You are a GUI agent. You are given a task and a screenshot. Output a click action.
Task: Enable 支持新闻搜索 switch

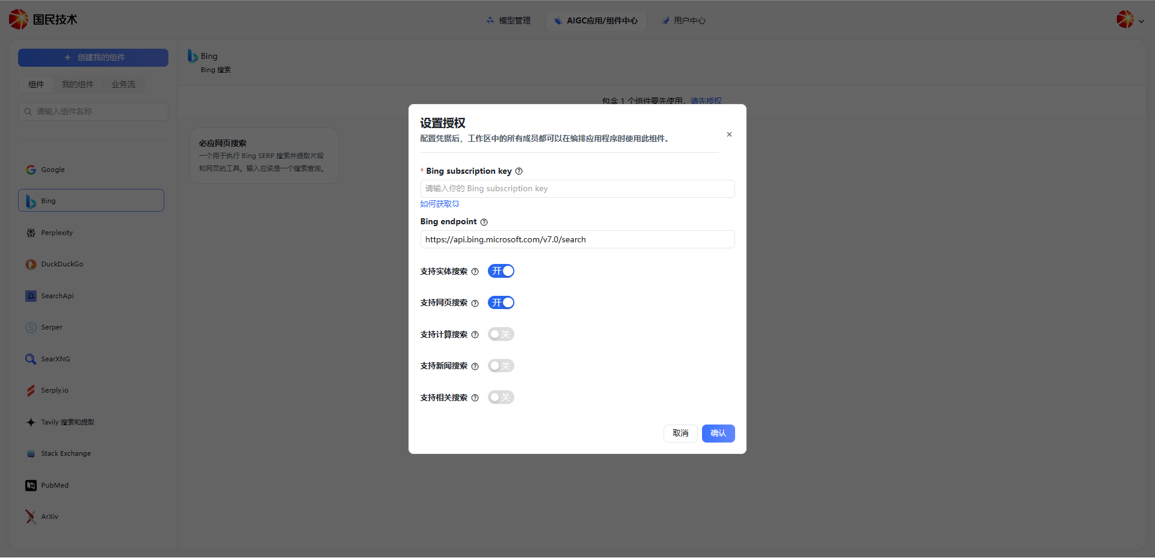[x=500, y=366]
